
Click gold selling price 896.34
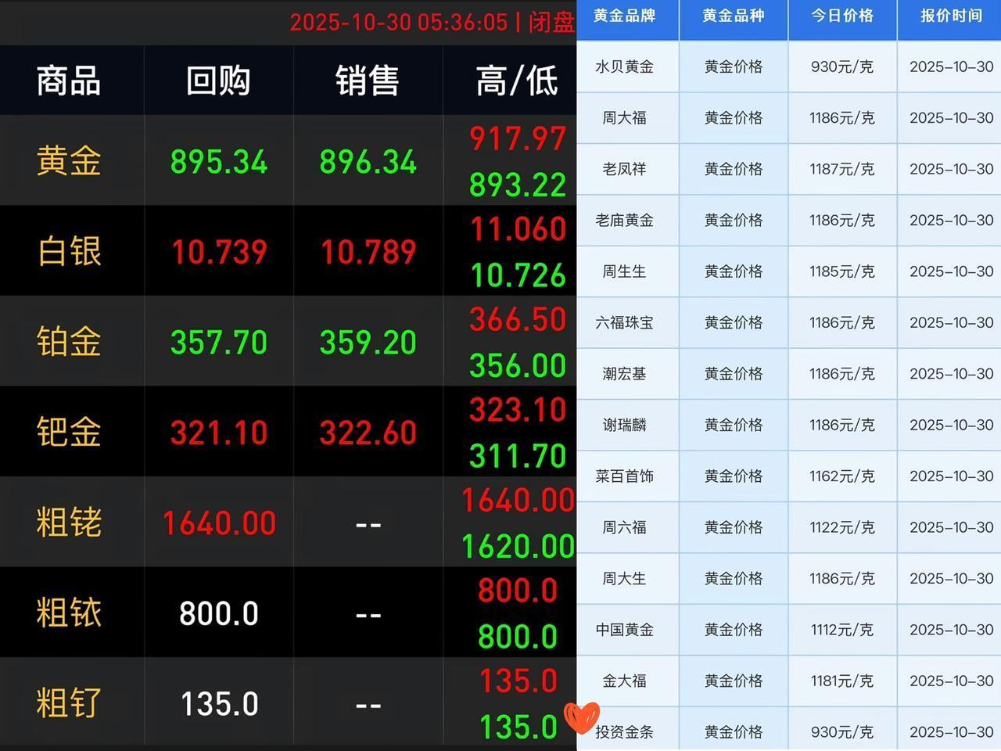(368, 162)
